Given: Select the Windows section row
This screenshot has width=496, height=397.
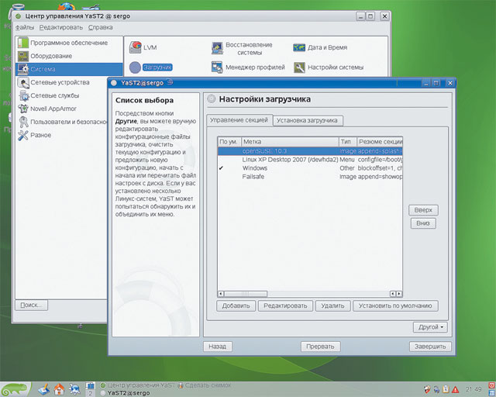Looking at the screenshot, I should (x=310, y=168).
